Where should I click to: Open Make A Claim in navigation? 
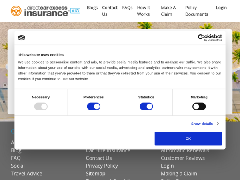pyautogui.click(x=168, y=11)
